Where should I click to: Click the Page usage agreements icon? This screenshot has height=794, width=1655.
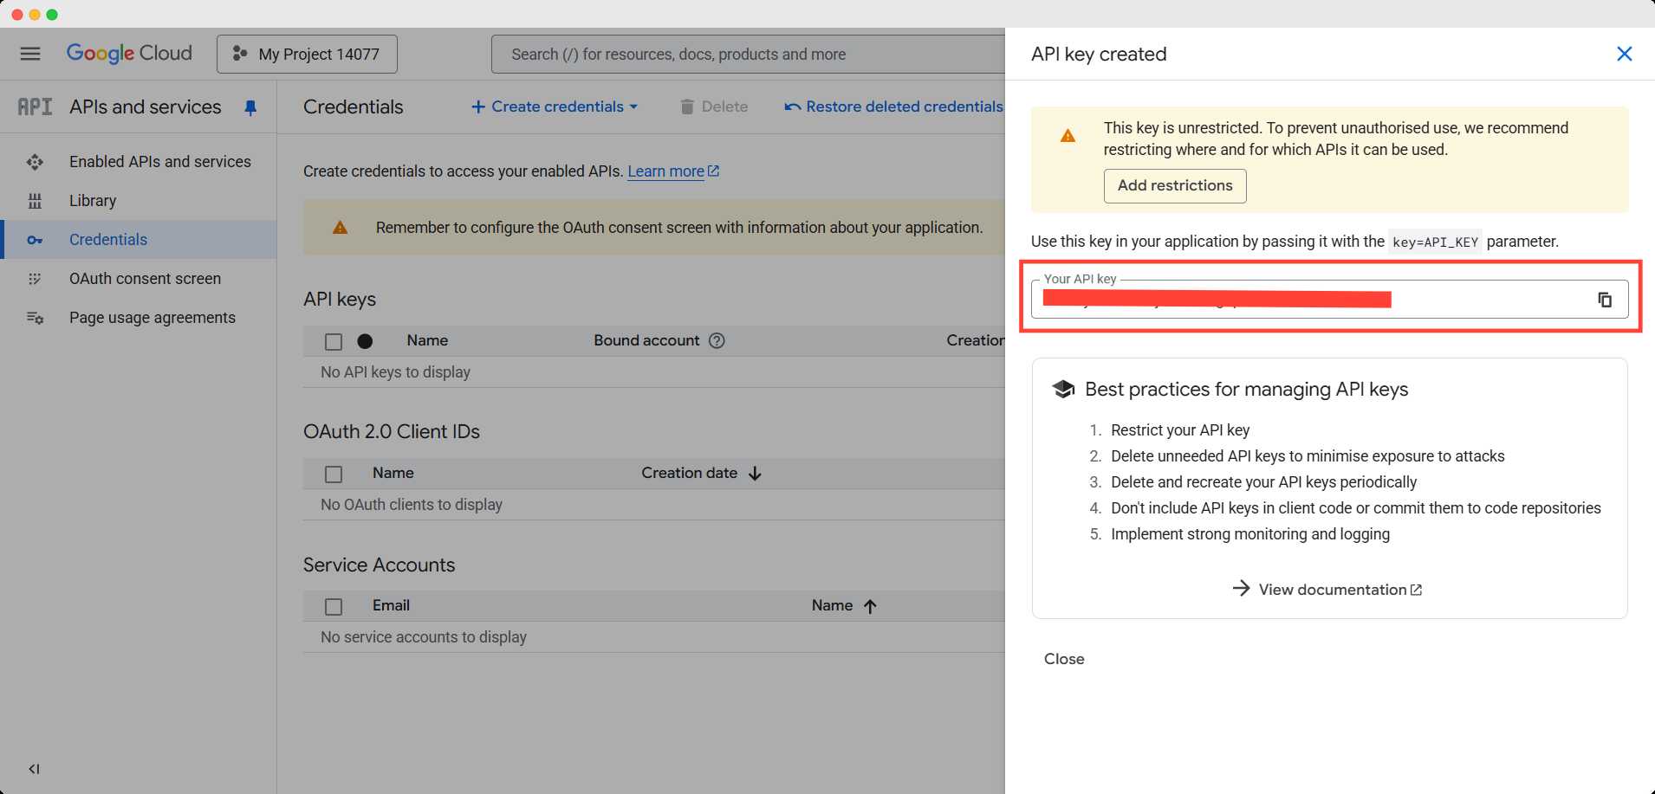click(x=35, y=318)
